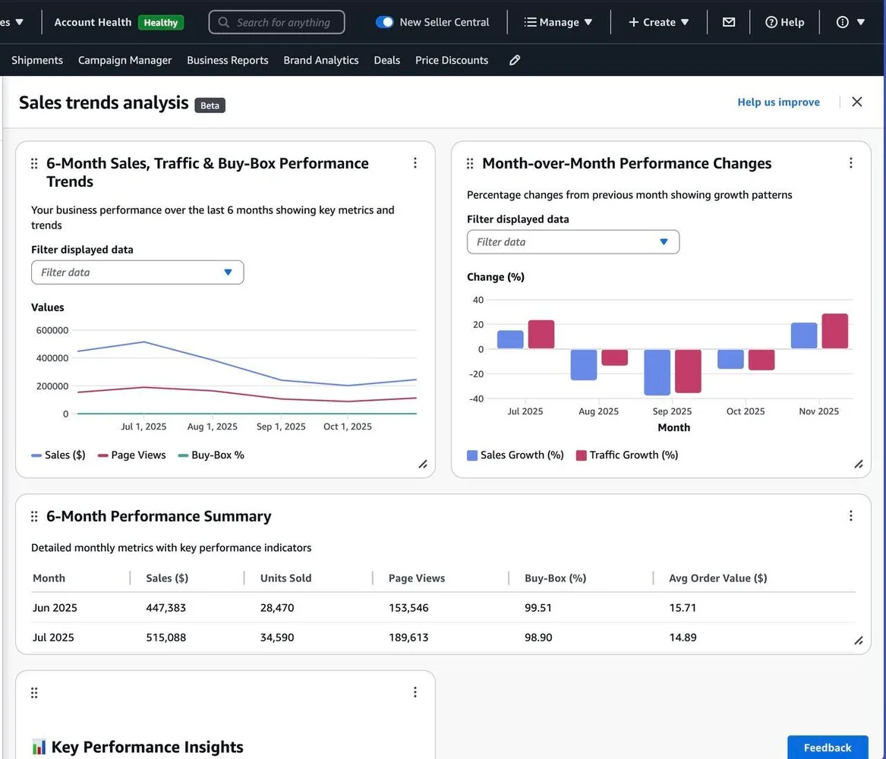
Task: Click sales value 447,383
Action: click(x=166, y=608)
